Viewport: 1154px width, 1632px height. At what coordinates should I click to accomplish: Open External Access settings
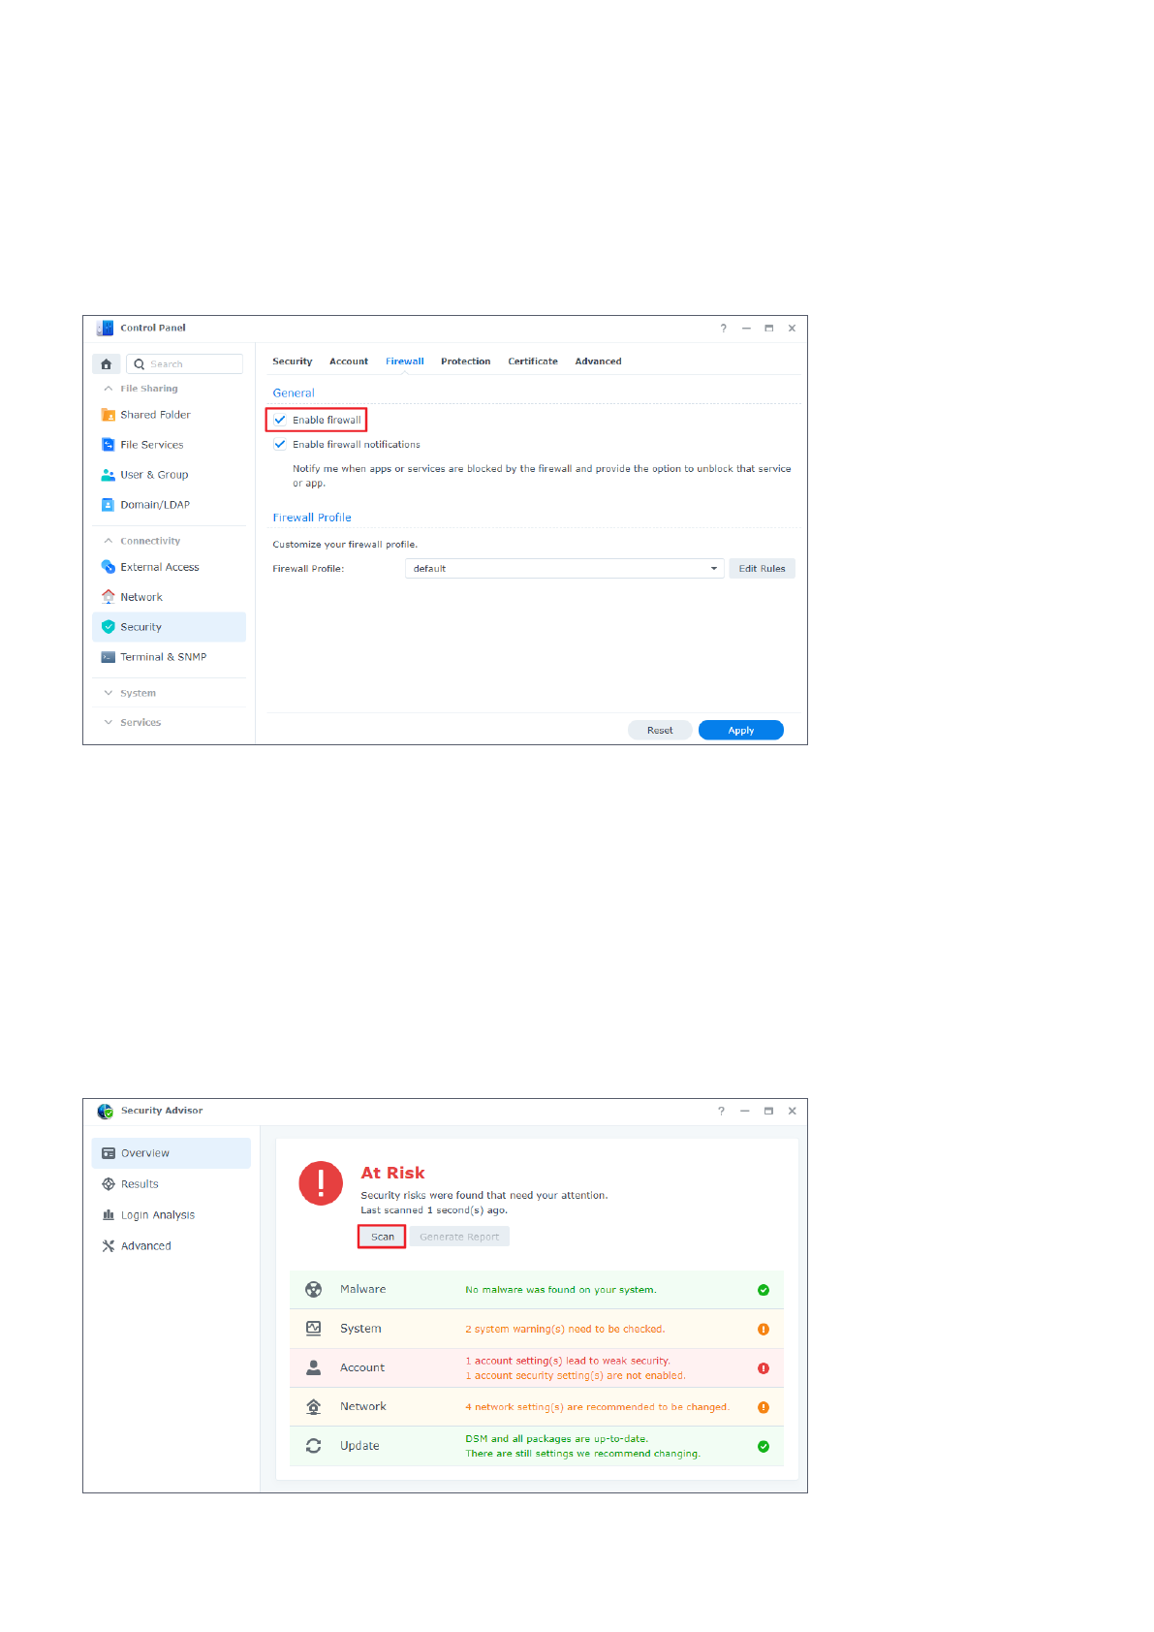(159, 567)
